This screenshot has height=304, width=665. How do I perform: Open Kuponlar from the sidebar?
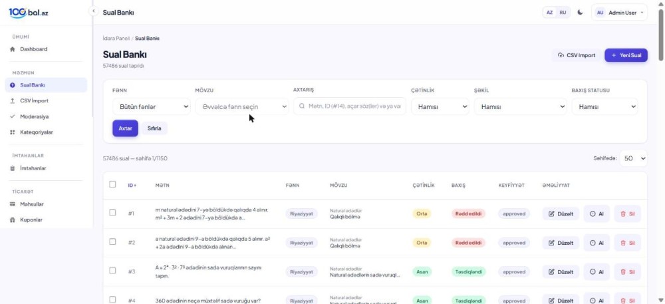[x=47, y=220]
